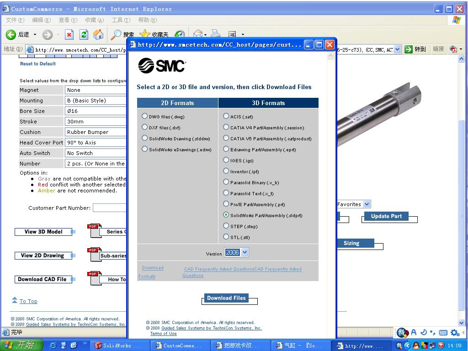Click the View 2D Drawing button

pyautogui.click(x=43, y=255)
